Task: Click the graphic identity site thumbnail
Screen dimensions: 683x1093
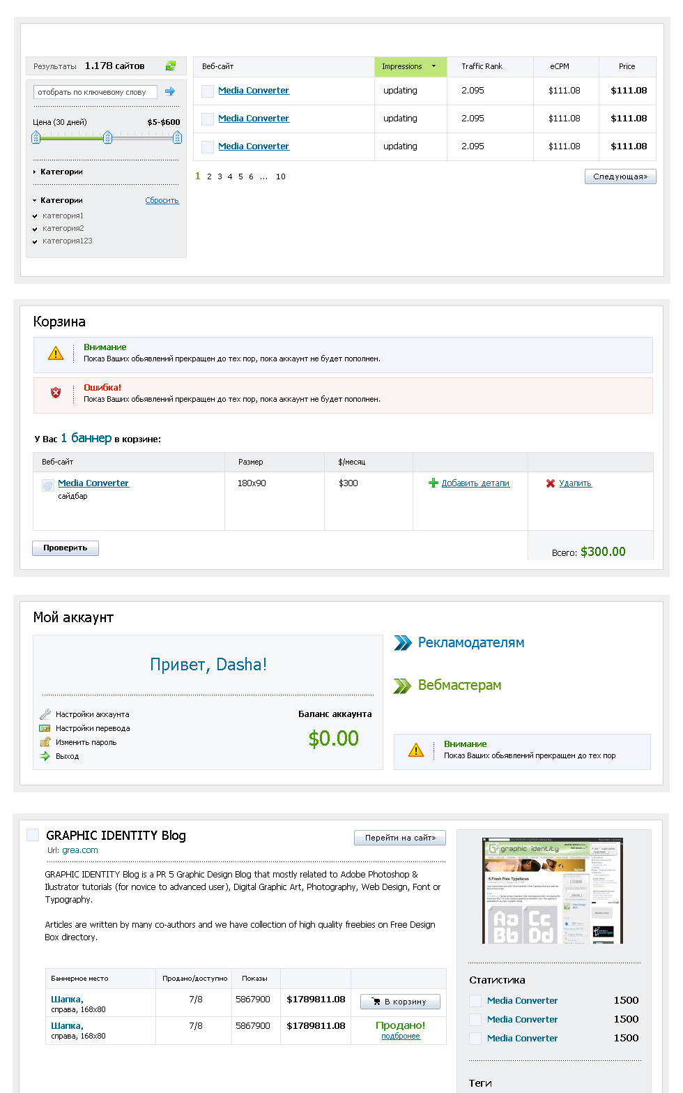Action: coord(553,891)
